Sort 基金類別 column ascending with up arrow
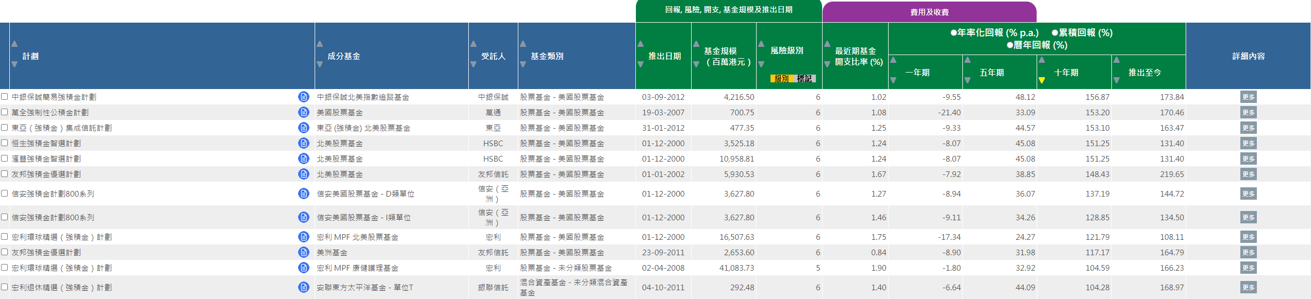 [523, 44]
